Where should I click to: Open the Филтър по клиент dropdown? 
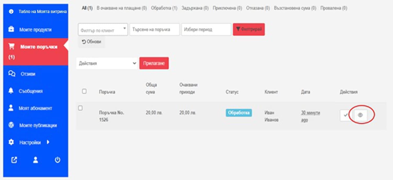click(103, 30)
